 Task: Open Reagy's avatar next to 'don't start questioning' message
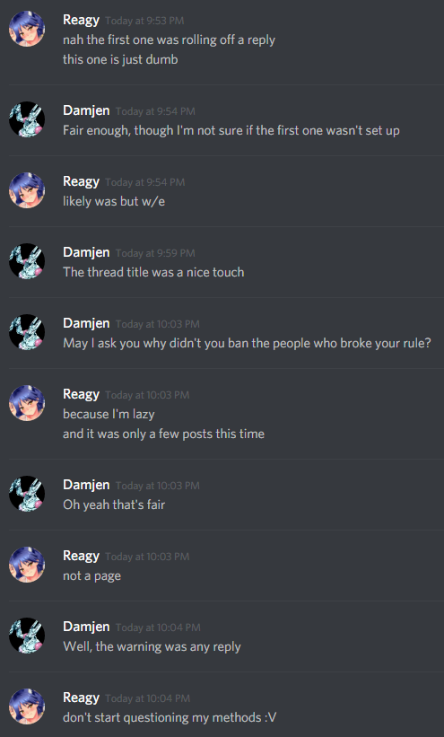(27, 706)
